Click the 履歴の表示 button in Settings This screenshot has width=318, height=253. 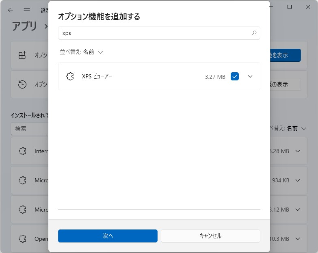coord(286,84)
